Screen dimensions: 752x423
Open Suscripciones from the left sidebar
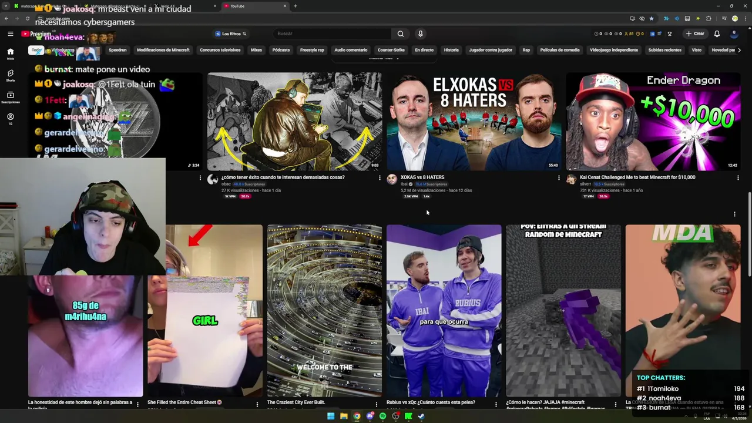coord(10,97)
